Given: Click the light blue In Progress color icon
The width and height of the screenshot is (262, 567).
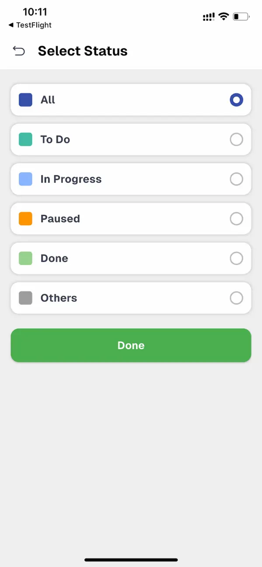Looking at the screenshot, I should 25,179.
